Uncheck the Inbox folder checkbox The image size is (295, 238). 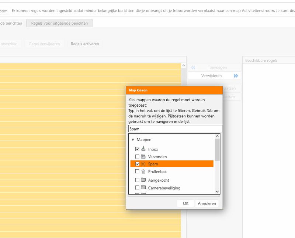coord(138,149)
